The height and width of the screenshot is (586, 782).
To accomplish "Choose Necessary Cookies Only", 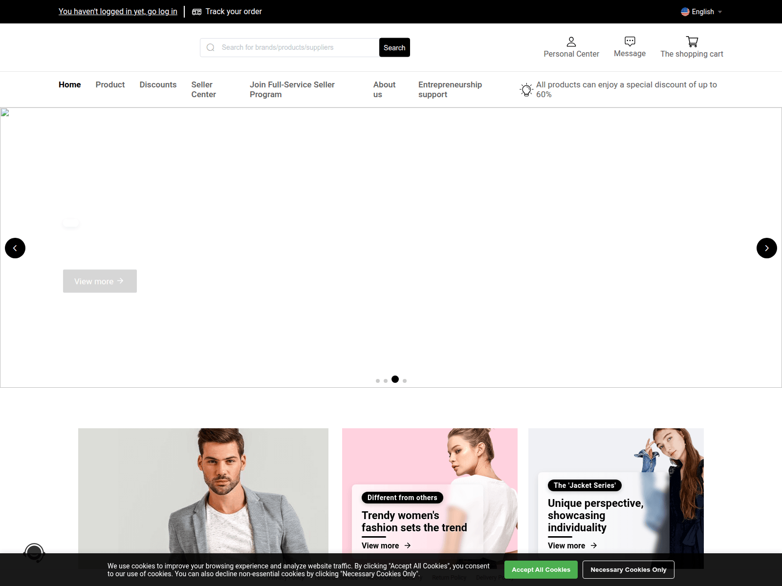I will (x=628, y=569).
